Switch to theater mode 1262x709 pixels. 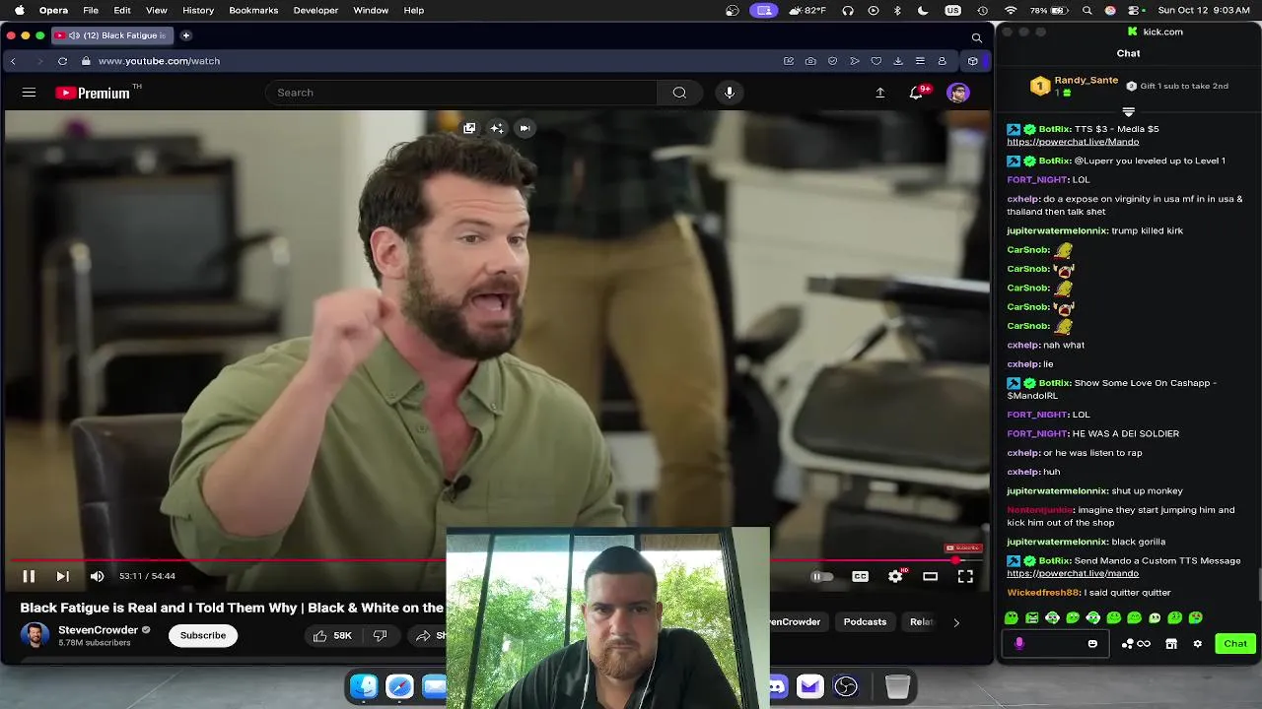point(930,576)
